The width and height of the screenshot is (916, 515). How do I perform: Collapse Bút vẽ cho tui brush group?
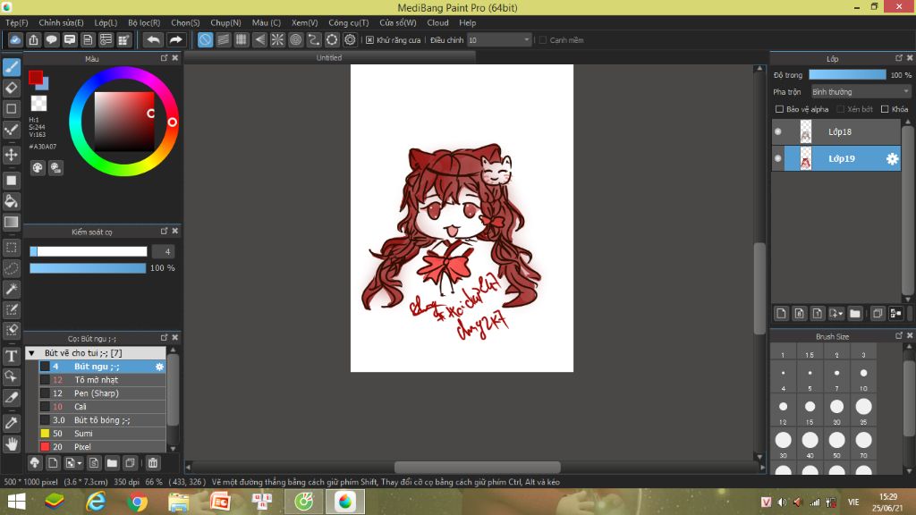coord(31,352)
